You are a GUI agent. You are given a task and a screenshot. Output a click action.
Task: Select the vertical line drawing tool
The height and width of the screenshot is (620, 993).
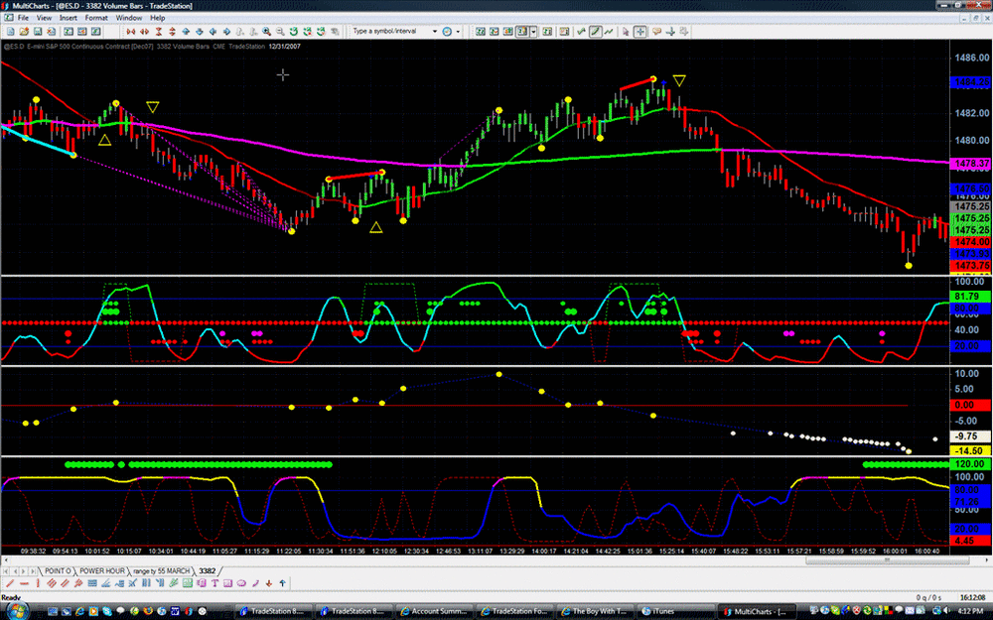38,583
